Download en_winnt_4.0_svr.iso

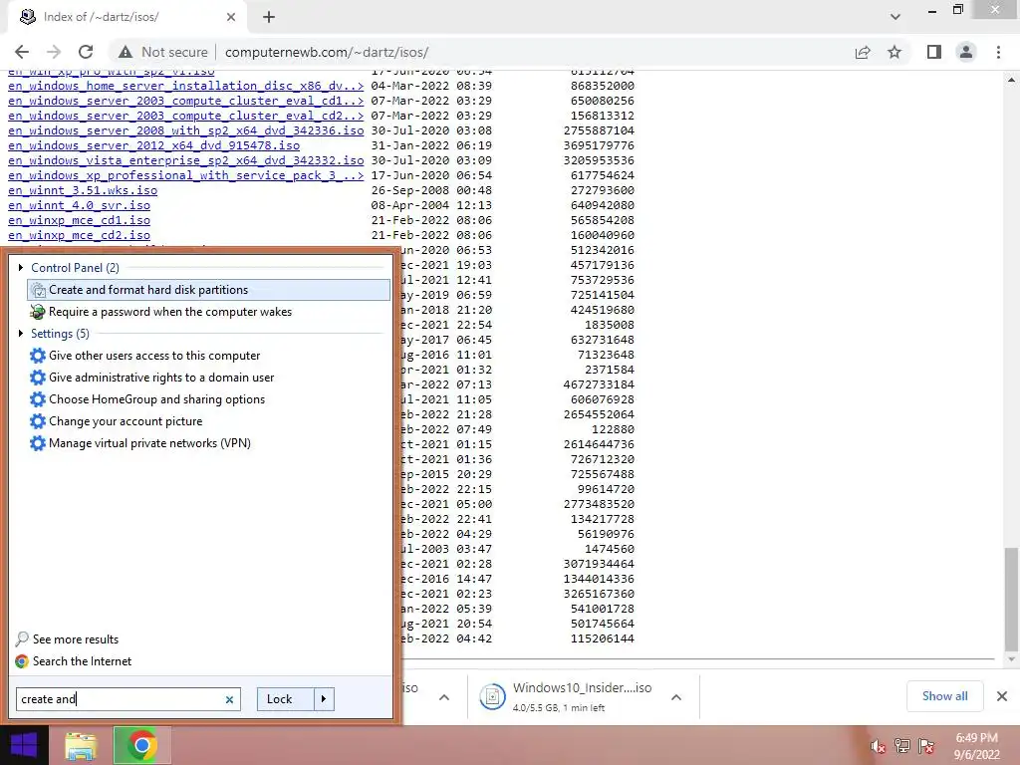(80, 205)
